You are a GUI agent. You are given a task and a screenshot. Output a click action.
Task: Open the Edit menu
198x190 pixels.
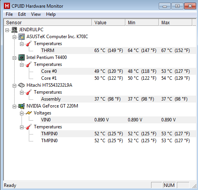click(x=22, y=14)
